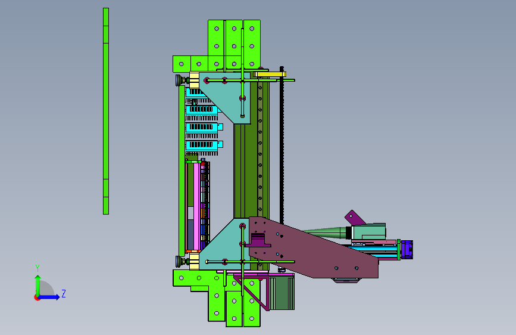The height and width of the screenshot is (335, 516).
Task: Pick the pink vertical panel in the assembly
Action: pyautogui.click(x=197, y=206)
